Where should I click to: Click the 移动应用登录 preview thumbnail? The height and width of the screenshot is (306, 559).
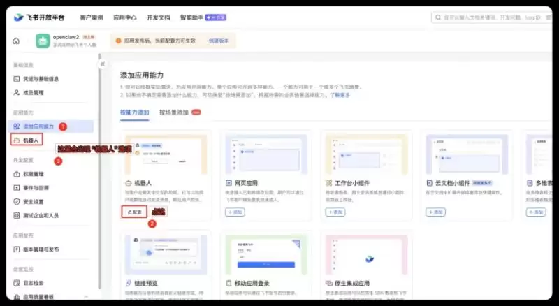tap(266, 254)
